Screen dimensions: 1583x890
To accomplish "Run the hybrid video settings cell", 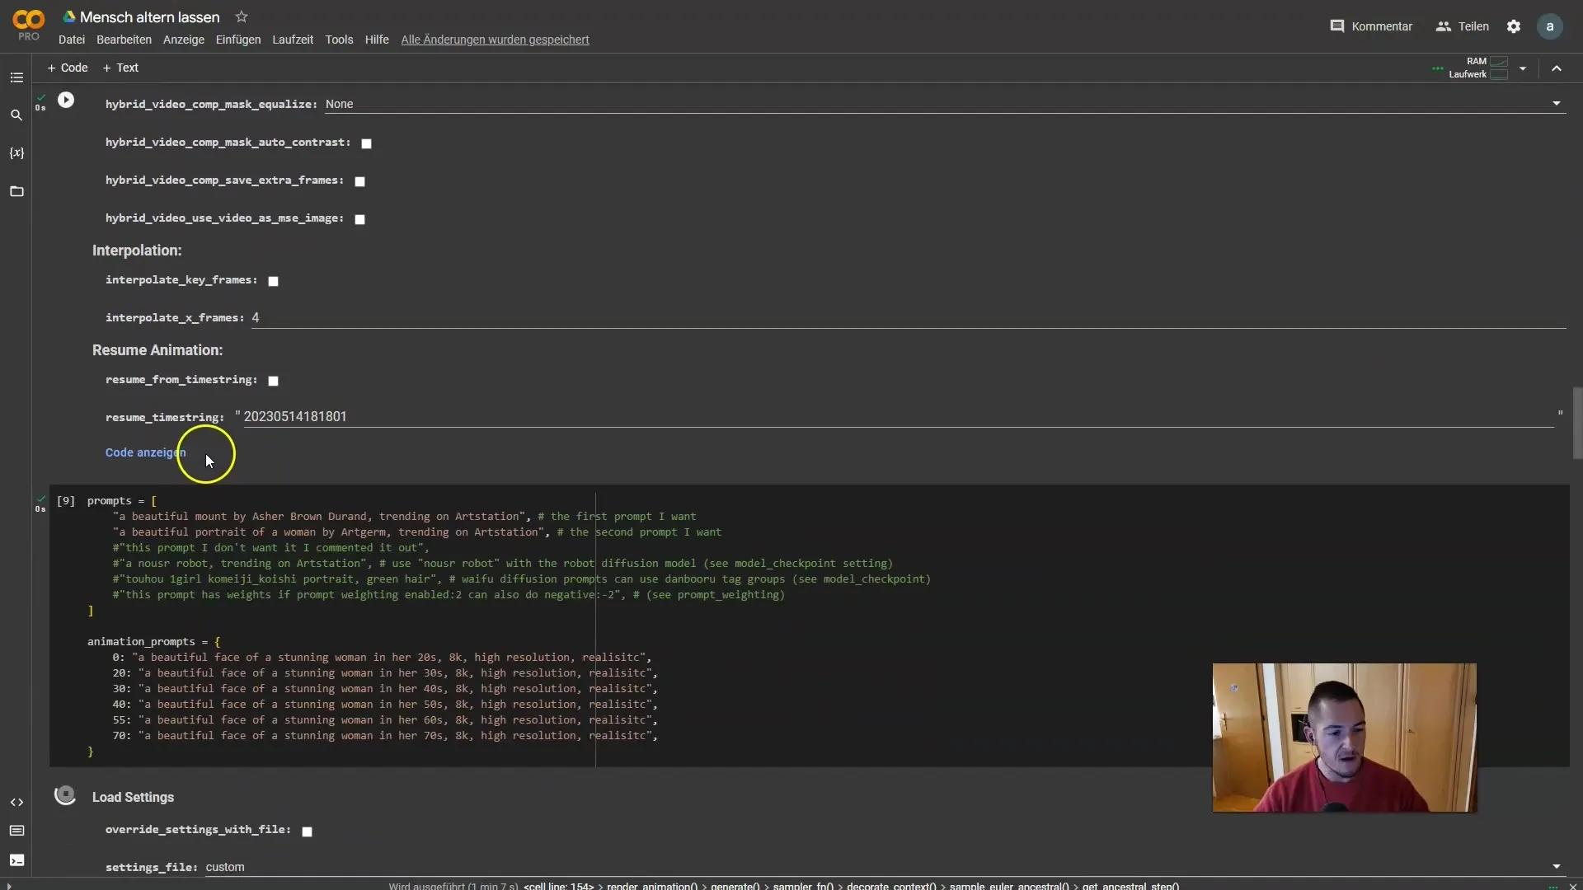I will tap(66, 100).
